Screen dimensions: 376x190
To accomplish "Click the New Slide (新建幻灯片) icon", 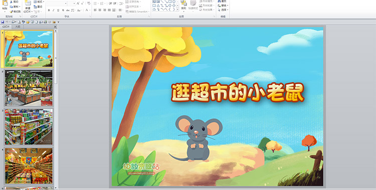I will (x=28, y=3).
